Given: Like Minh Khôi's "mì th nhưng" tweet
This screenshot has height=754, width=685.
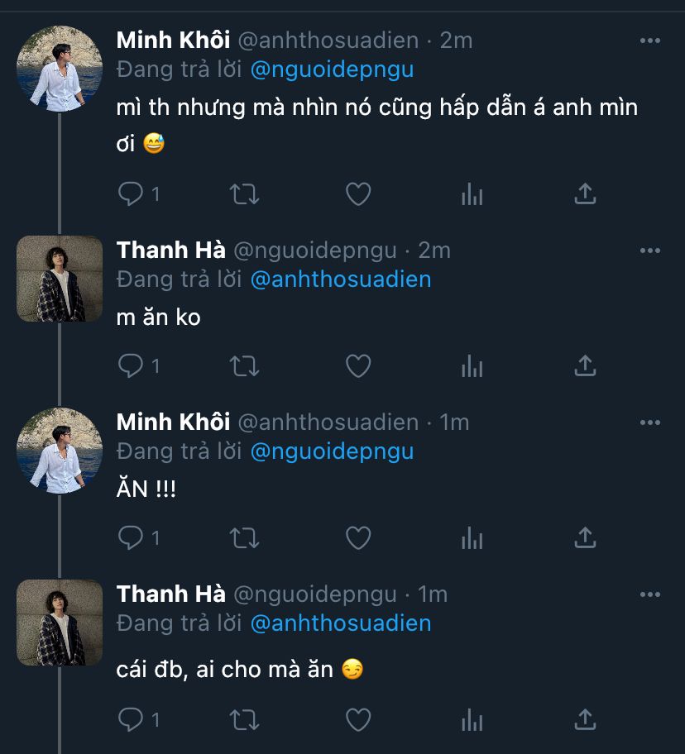Looking at the screenshot, I should pos(357,194).
